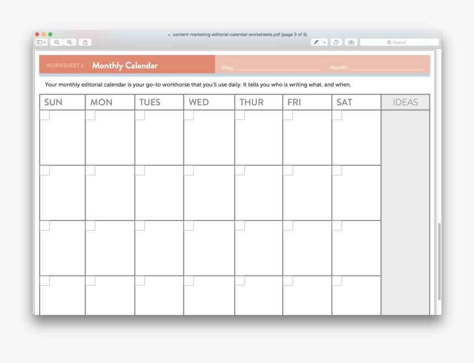The height and width of the screenshot is (363, 474).
Task: Show the Markup toolbox toolbar
Action: click(351, 42)
